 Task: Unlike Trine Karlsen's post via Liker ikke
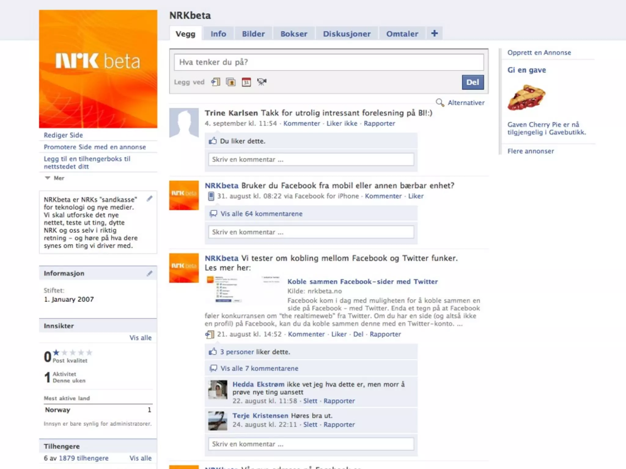coord(342,123)
